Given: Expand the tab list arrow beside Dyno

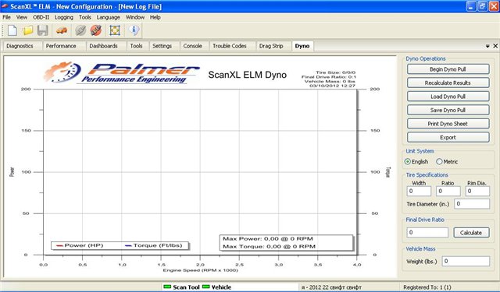Looking at the screenshot, I should click(487, 46).
